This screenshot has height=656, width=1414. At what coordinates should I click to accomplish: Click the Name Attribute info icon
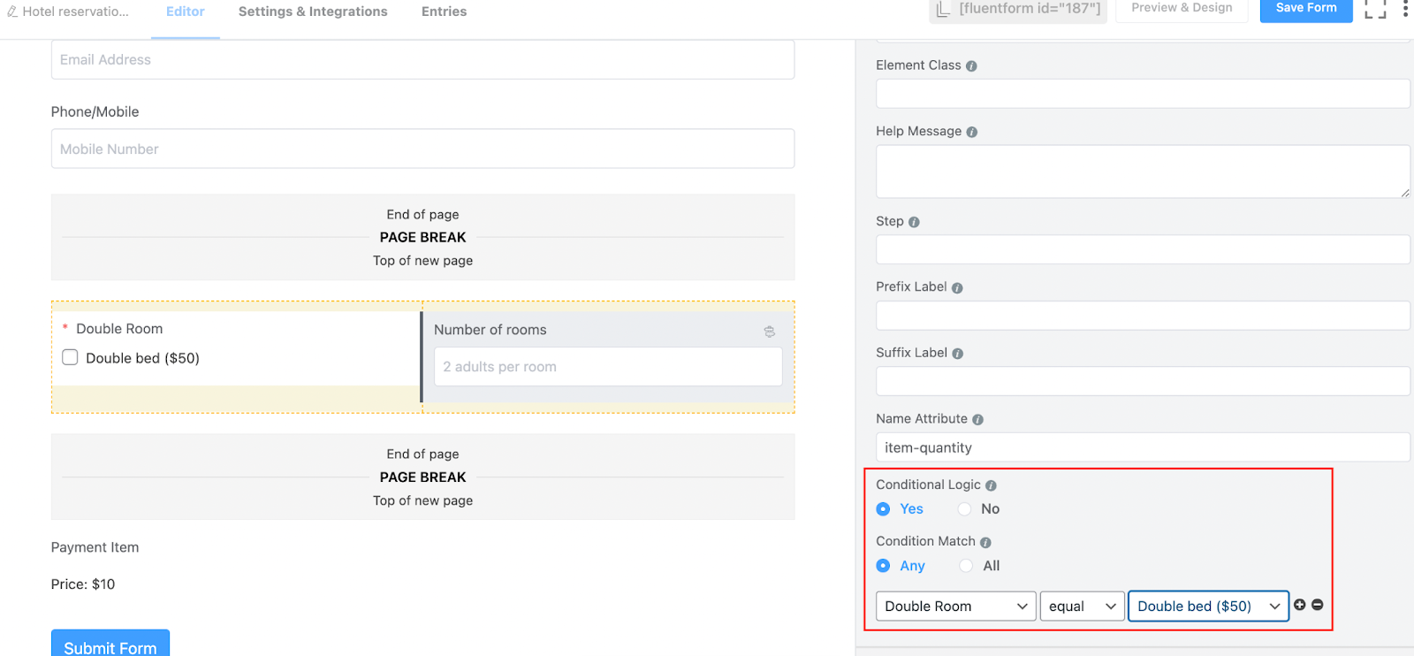coord(977,420)
